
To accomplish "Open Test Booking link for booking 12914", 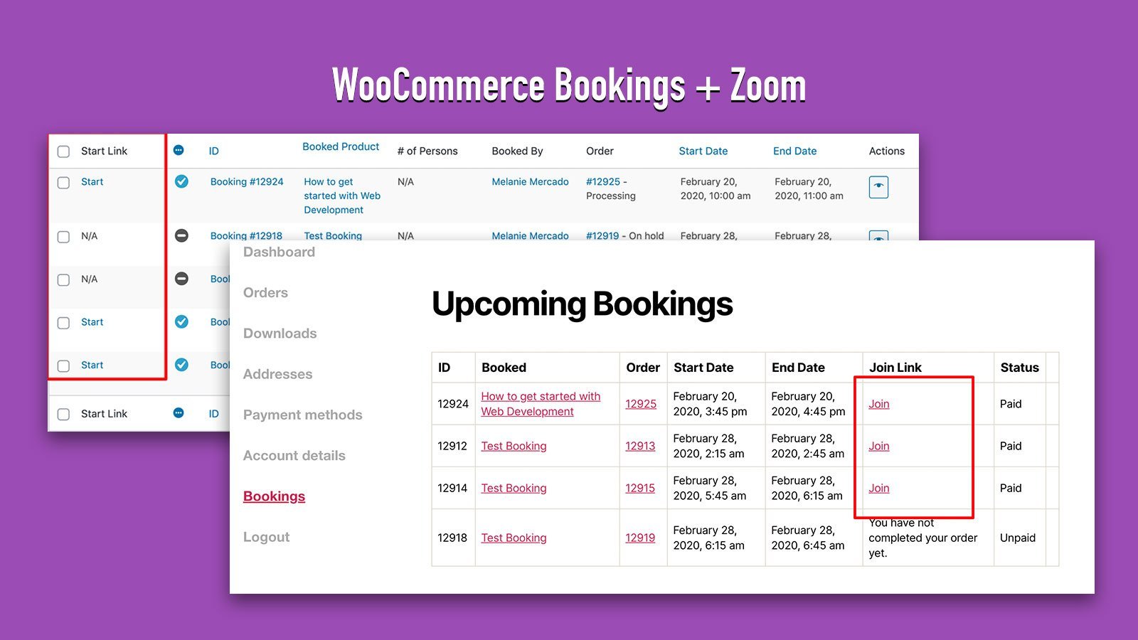I will pyautogui.click(x=514, y=488).
